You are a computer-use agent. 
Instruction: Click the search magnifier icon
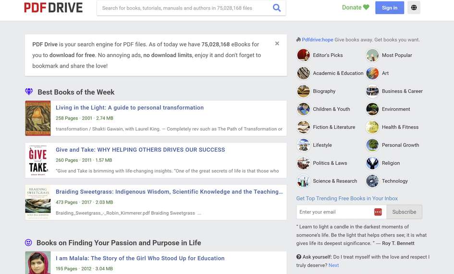coord(277,8)
